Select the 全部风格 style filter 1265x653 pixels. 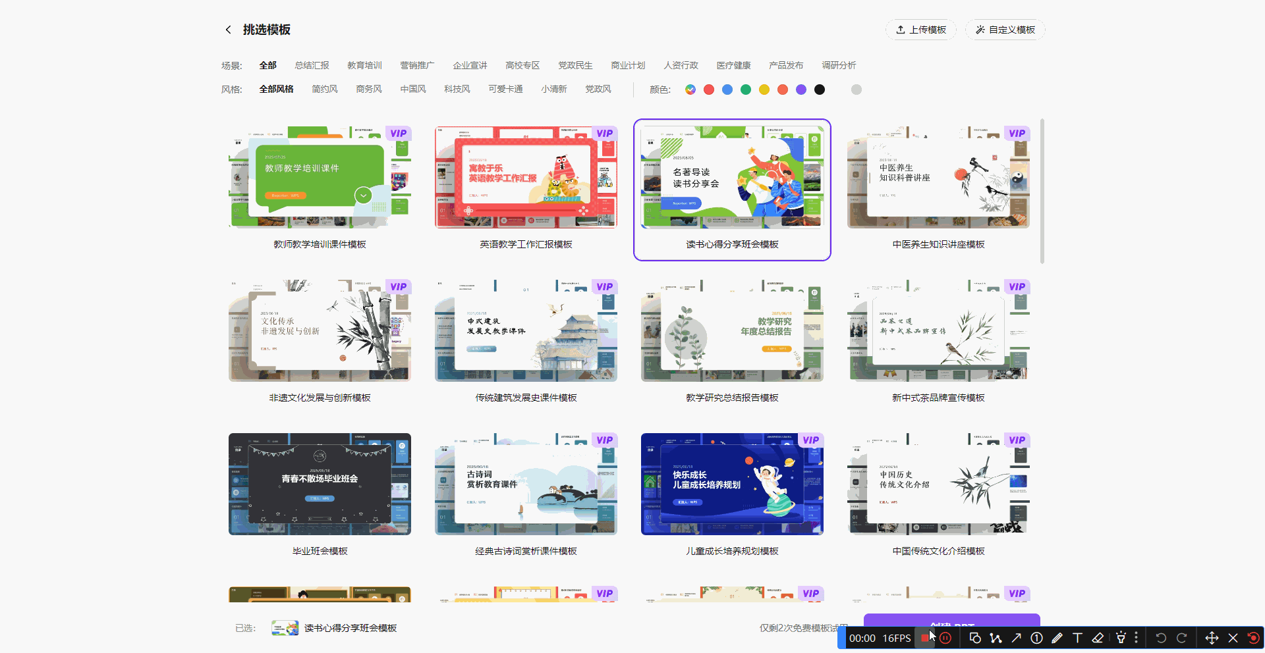(276, 89)
